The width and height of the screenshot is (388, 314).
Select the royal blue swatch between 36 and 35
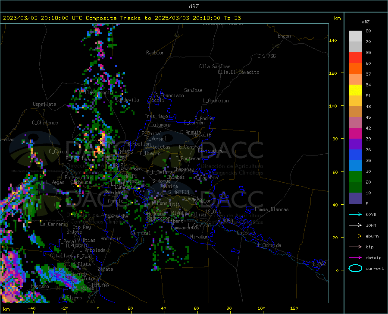[355, 155]
